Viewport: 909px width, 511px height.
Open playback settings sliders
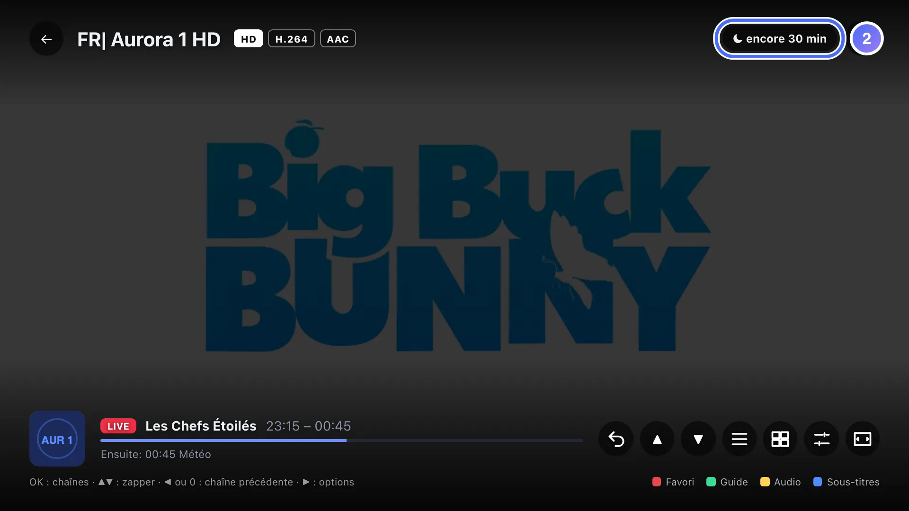click(x=821, y=439)
